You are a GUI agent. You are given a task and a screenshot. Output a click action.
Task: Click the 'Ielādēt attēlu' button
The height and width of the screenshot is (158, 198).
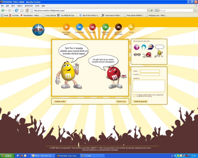click(x=60, y=102)
